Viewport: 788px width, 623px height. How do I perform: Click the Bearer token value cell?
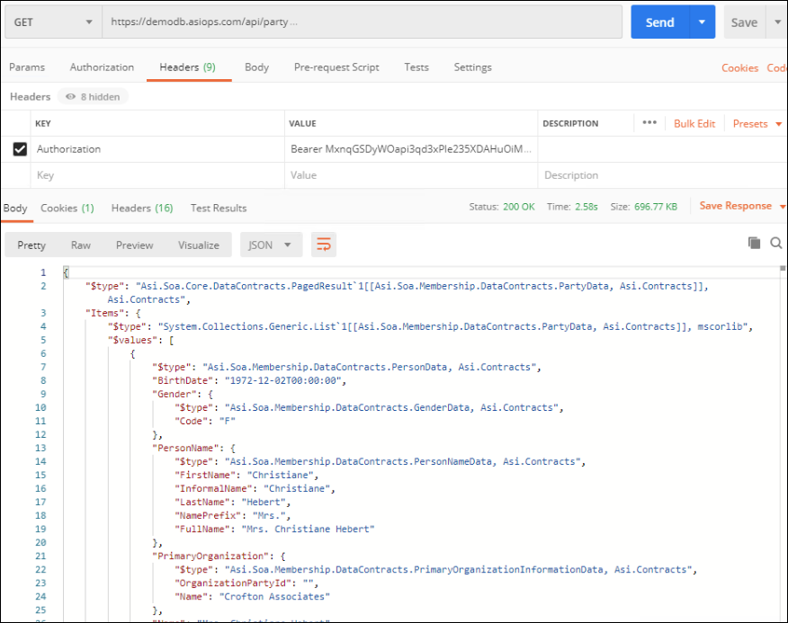point(411,149)
